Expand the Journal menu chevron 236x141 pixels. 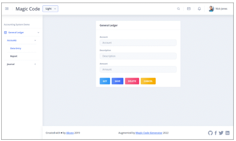coord(35,64)
